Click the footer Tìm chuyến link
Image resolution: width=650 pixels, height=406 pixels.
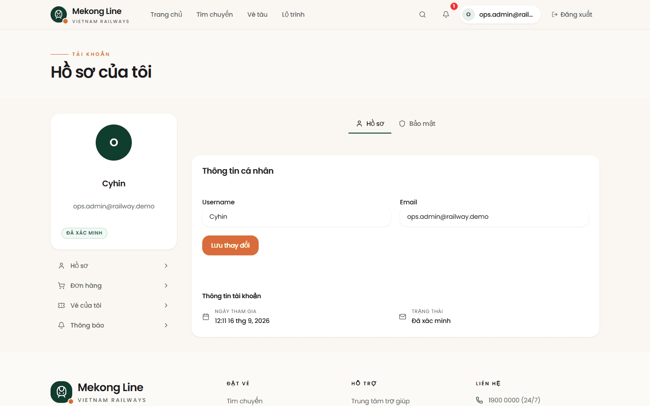(245, 401)
